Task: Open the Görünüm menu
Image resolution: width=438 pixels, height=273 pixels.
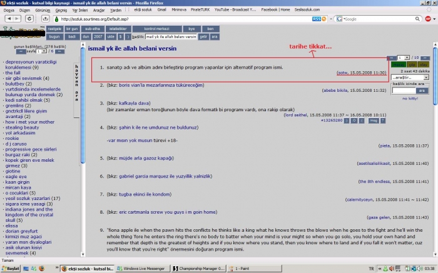Action: [43, 10]
